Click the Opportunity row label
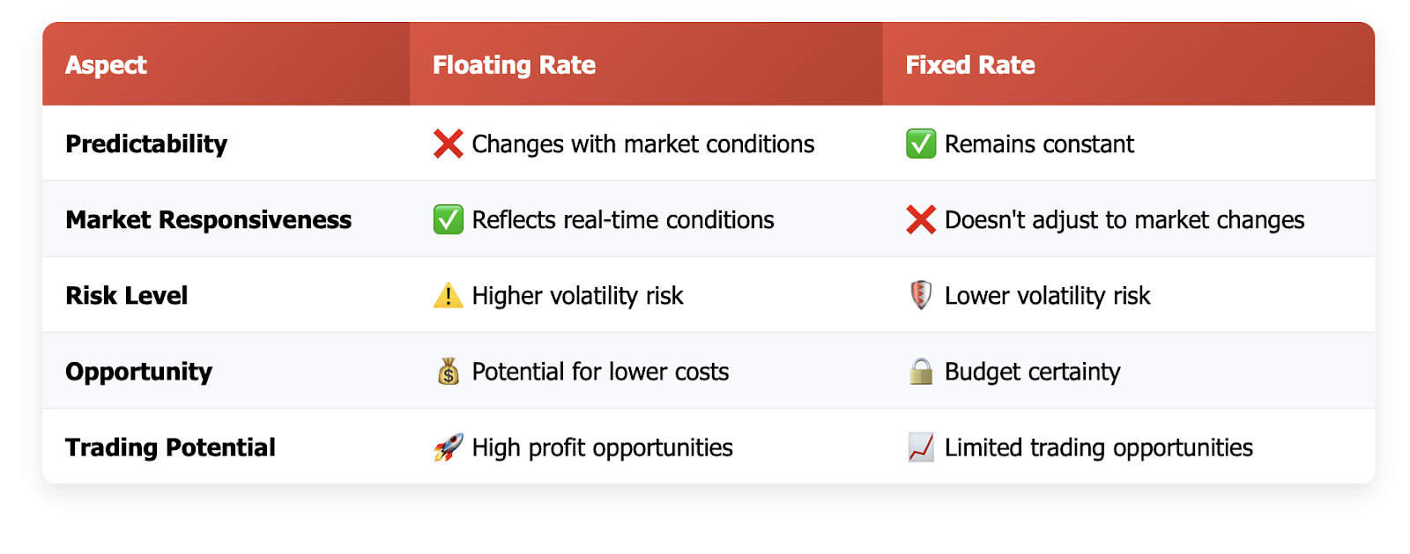The image size is (1410, 554). coord(138,373)
